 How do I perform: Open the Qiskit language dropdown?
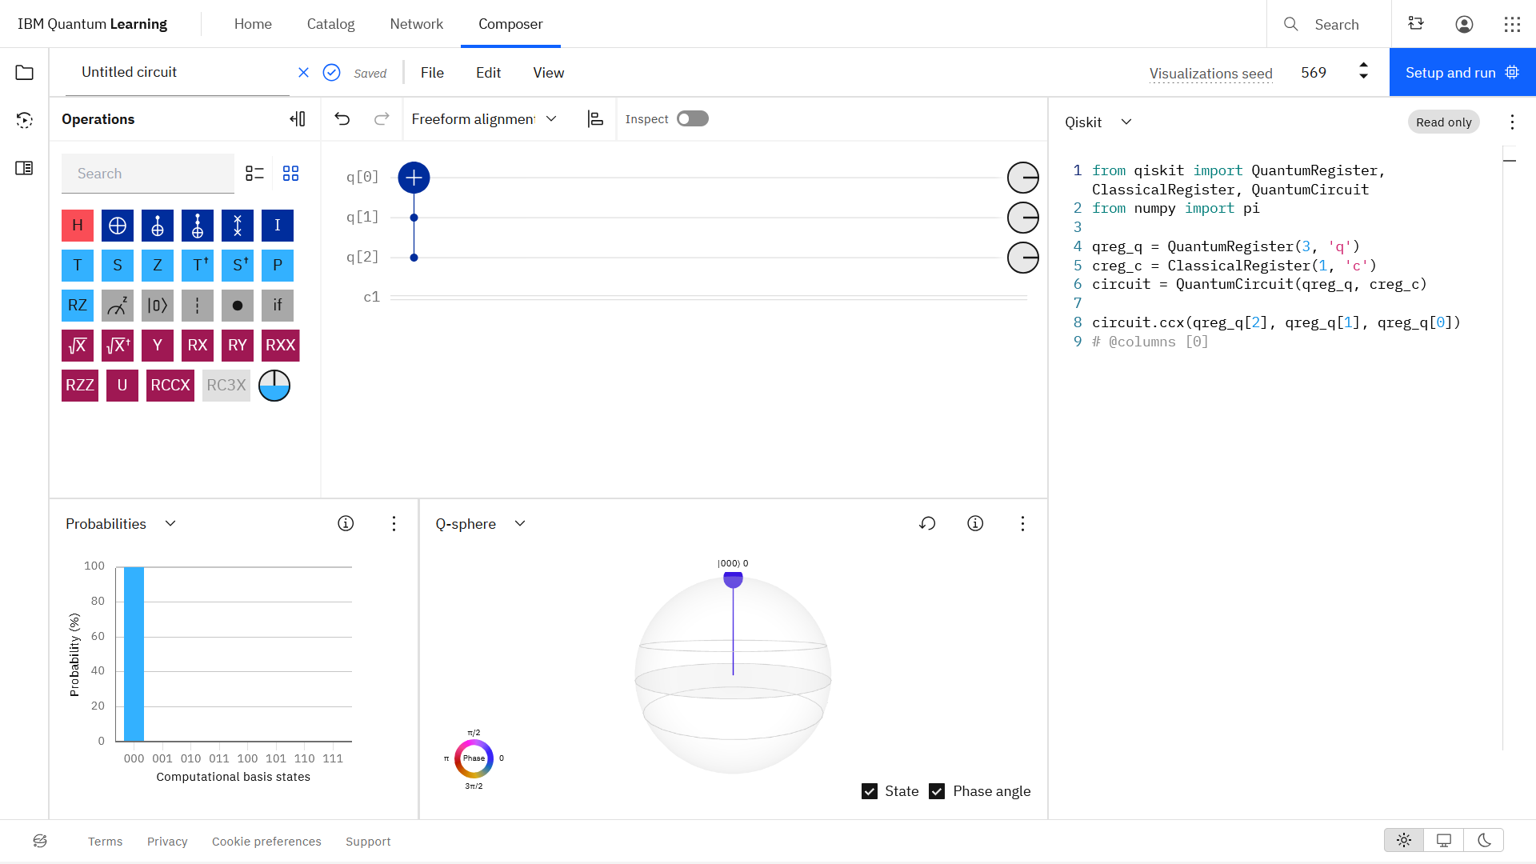click(1098, 122)
